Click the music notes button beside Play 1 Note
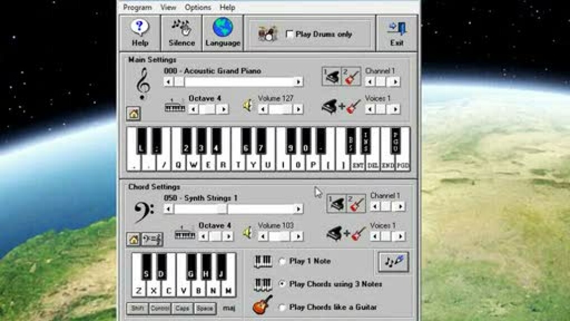Viewport: 570px width, 321px height. point(393,262)
